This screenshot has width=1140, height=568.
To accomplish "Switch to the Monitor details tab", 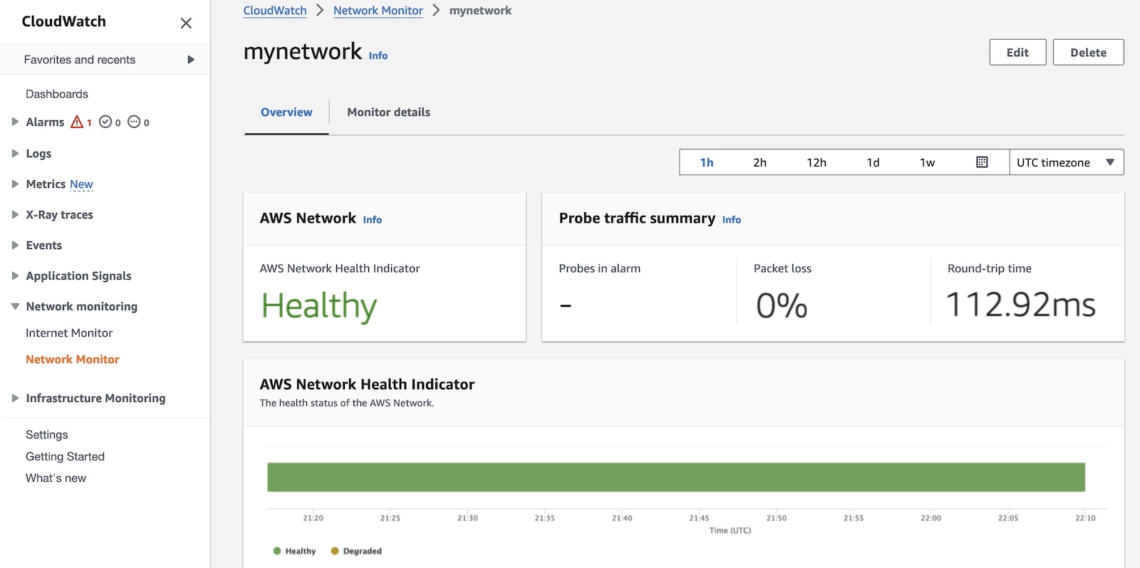I will pos(388,112).
